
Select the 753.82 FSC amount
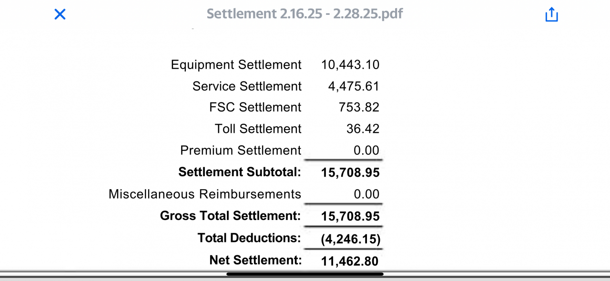[x=359, y=107]
